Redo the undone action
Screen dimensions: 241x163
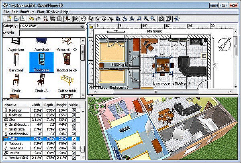38,19
